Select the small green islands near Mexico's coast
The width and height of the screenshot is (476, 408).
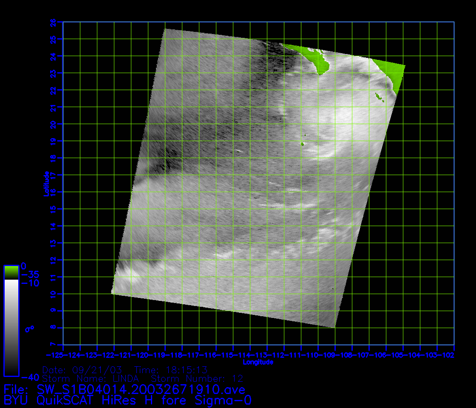[380, 97]
